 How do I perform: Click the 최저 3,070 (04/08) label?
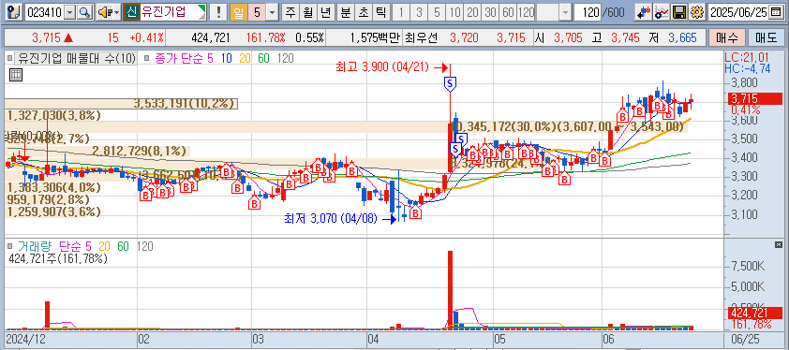331,219
